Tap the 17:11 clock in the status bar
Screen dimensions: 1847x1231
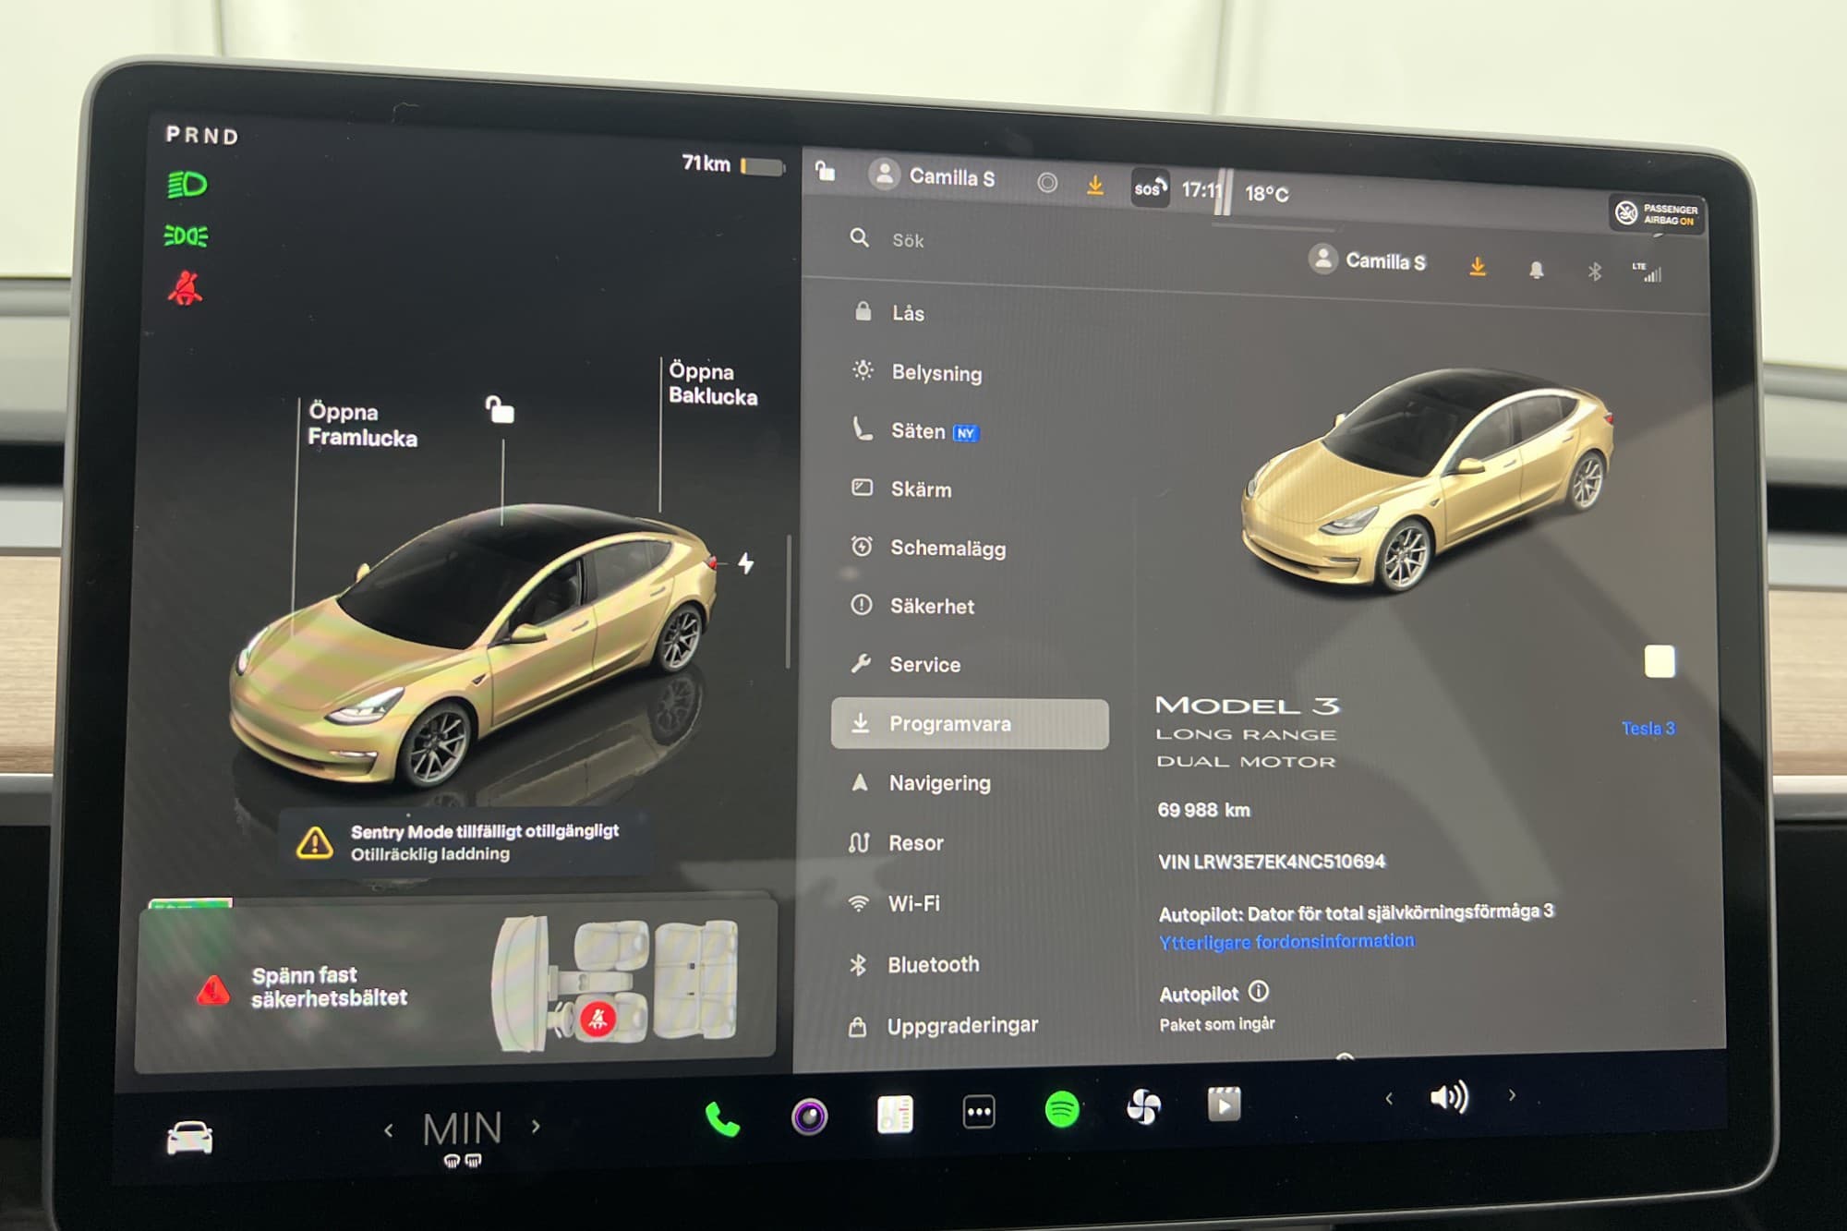click(x=1201, y=190)
